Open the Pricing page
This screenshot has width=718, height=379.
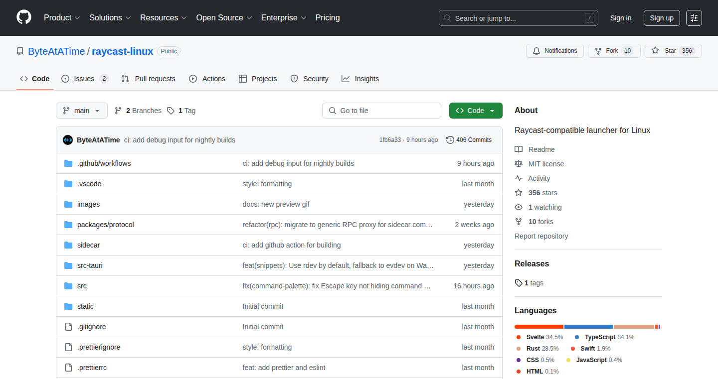[328, 17]
